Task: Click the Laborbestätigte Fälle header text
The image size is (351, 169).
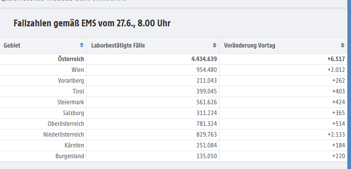Action: click(118, 46)
